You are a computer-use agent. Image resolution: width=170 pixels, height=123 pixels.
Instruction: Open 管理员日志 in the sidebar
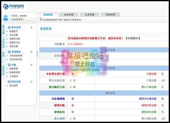(15, 43)
